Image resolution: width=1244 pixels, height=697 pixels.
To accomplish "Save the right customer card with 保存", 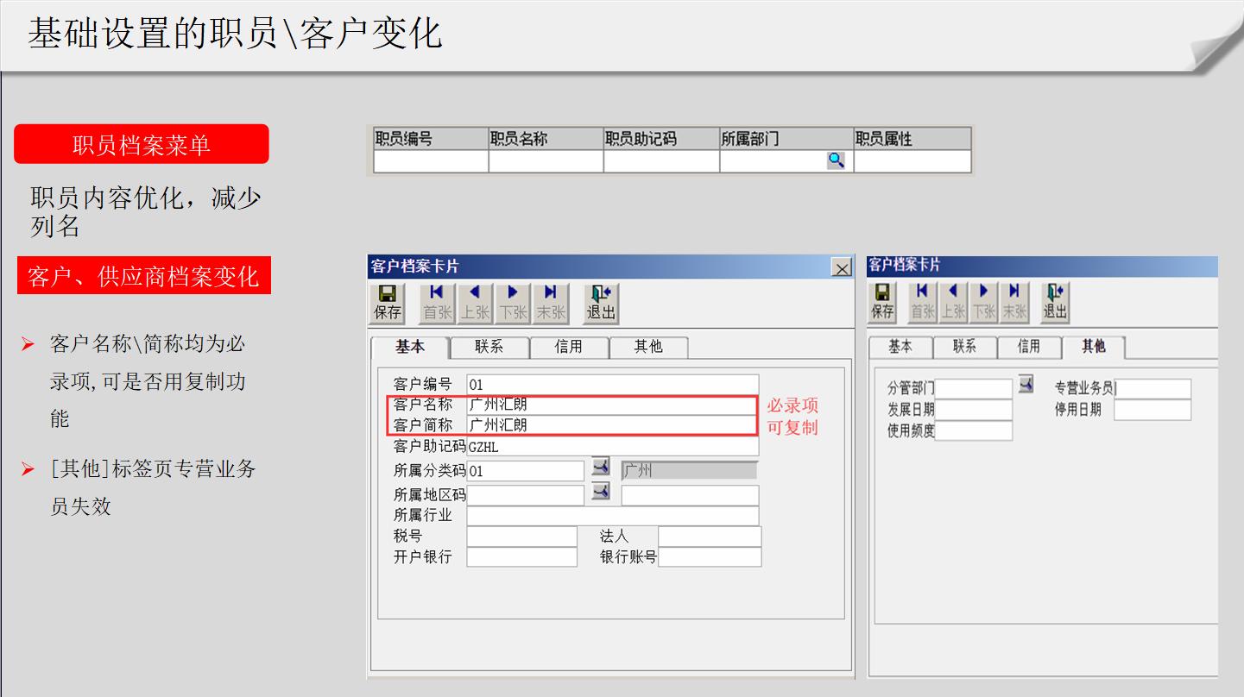I will tap(882, 300).
